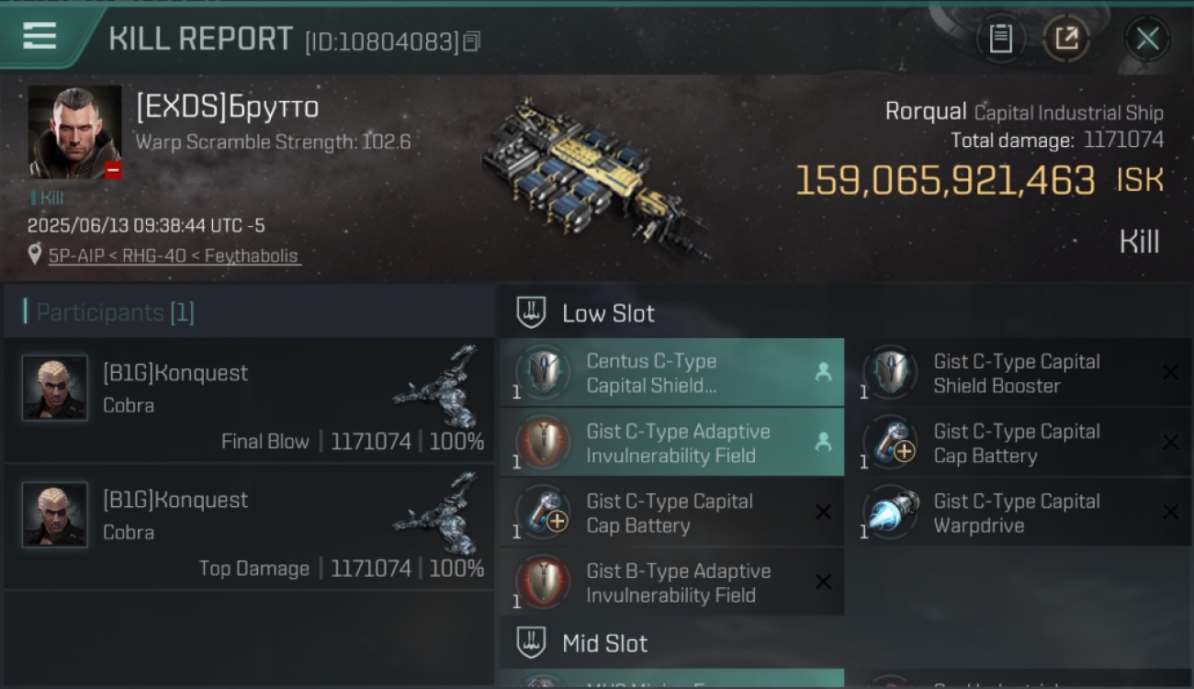Select Gist C-Type Capital Shield Booster icon
Screen dimensions: 1194x689
[x=890, y=373]
